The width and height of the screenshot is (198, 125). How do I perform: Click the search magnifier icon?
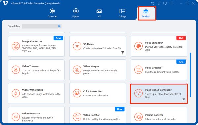(x=59, y=26)
